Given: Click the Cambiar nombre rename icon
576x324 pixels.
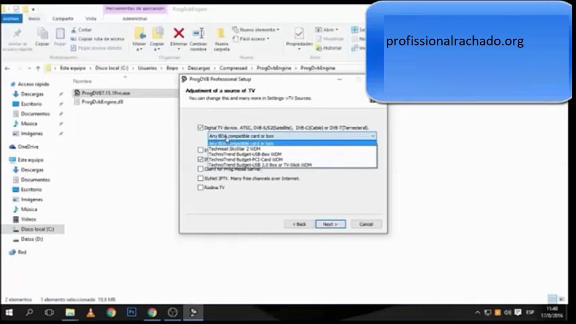Looking at the screenshot, I should pos(199,33).
